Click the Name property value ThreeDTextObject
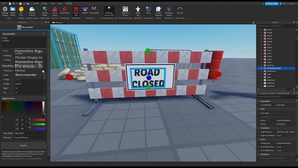298x168 pixels. (x=284, y=120)
